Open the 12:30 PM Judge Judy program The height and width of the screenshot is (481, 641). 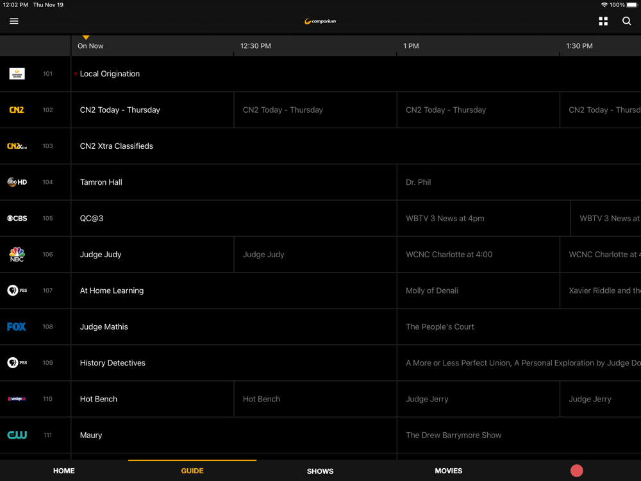[315, 255]
